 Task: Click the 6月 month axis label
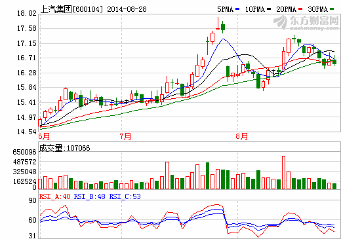click(x=44, y=136)
